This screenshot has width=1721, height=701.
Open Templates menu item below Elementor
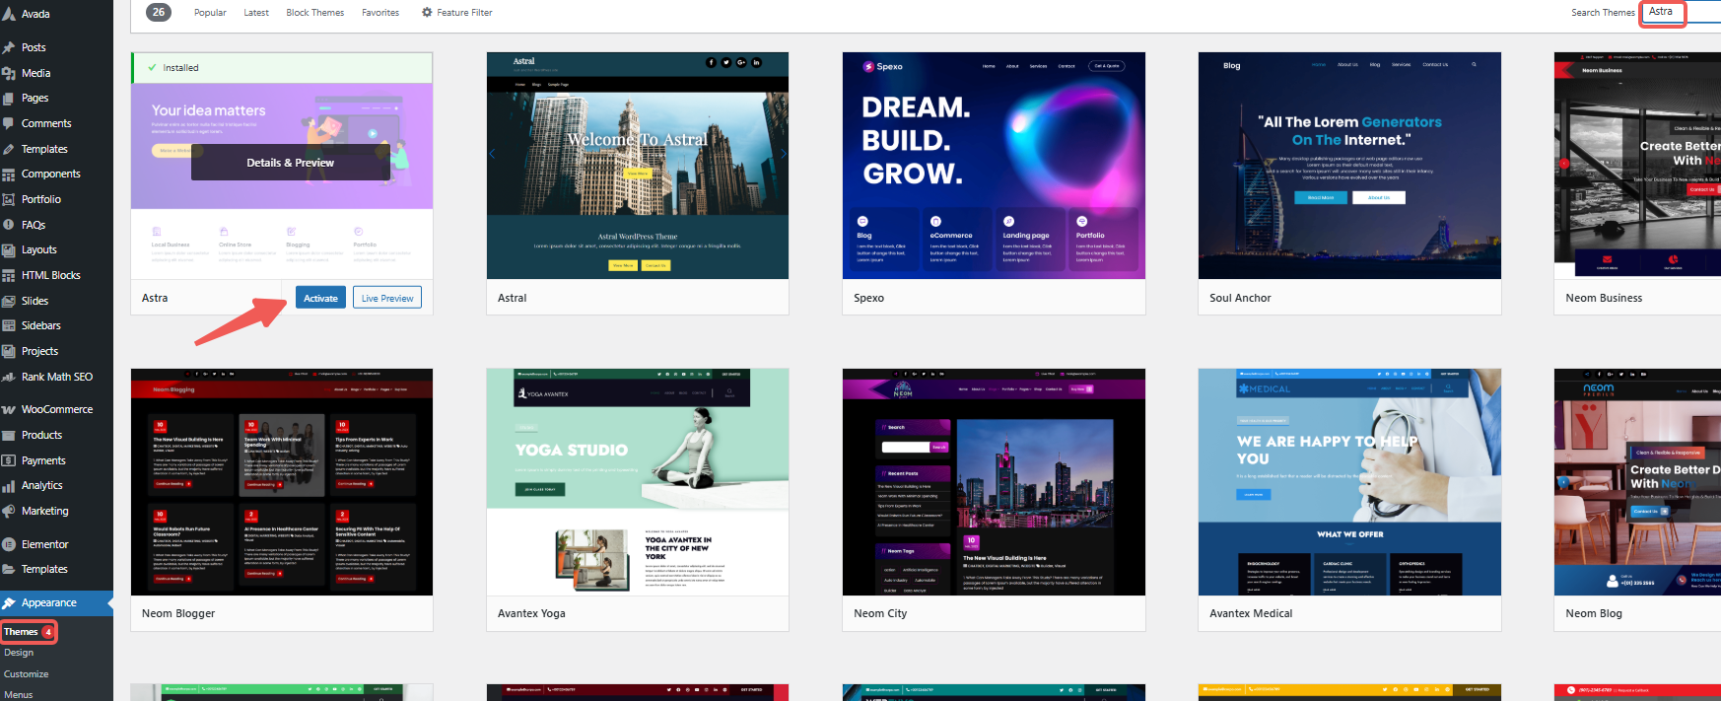pyautogui.click(x=44, y=569)
